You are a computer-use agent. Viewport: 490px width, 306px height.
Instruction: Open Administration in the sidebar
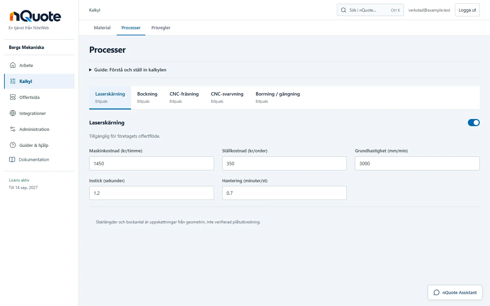click(x=39, y=129)
